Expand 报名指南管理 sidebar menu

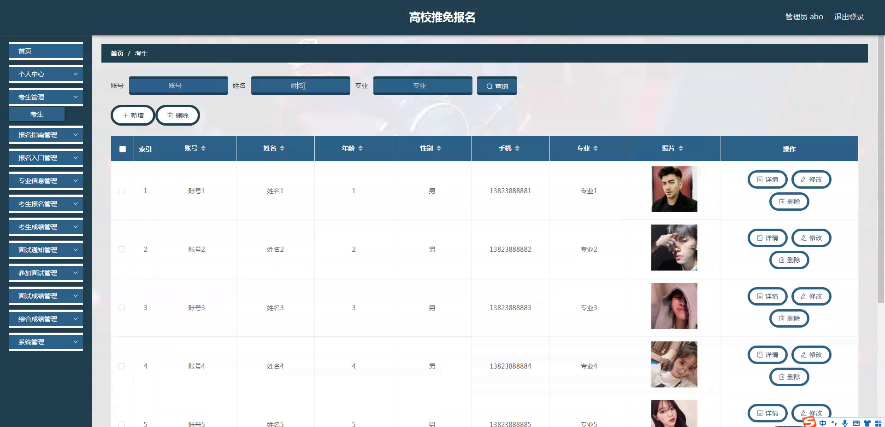[46, 135]
